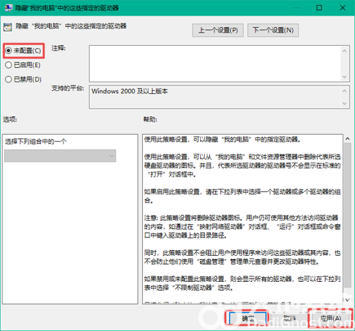The image size is (355, 331).
Task: Click the help pane vertical scrollbar thumb
Action: [347, 215]
